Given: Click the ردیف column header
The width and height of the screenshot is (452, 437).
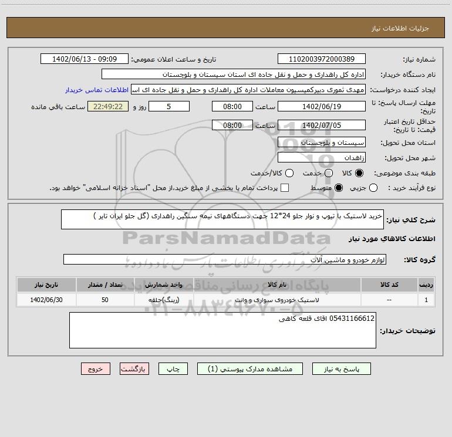Looking at the screenshot, I should point(426,284).
